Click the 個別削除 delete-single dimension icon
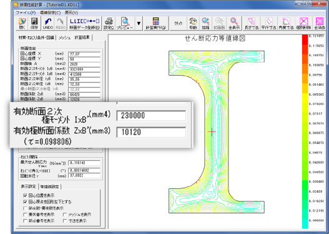This screenshot has height=234, width=329. 303,23
